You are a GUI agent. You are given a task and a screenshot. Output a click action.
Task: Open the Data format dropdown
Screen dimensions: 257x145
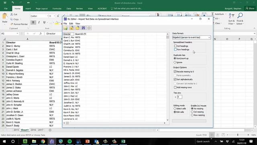[209, 37]
